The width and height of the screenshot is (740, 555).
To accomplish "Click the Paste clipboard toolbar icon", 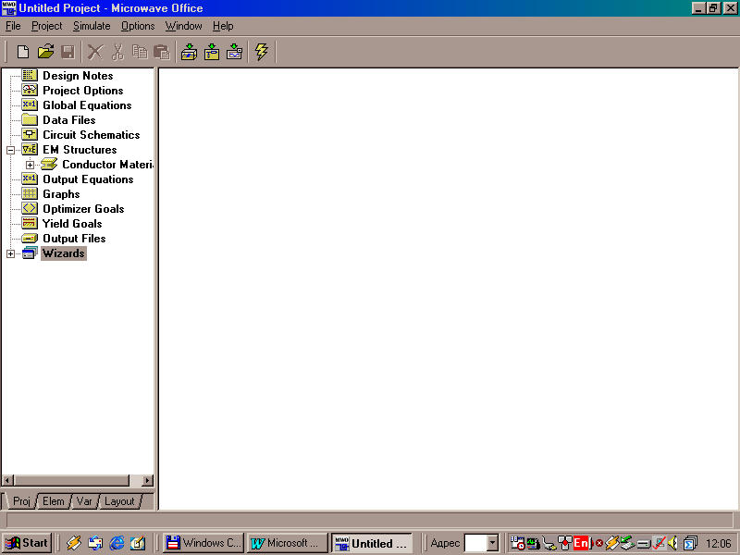I will 162,52.
